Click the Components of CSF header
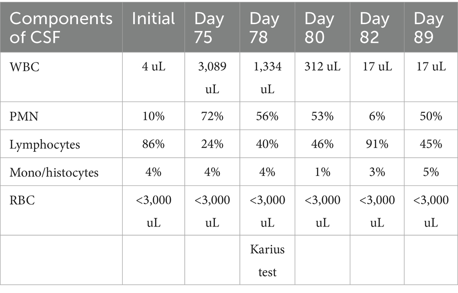This screenshot has height=293, width=458. point(61,27)
